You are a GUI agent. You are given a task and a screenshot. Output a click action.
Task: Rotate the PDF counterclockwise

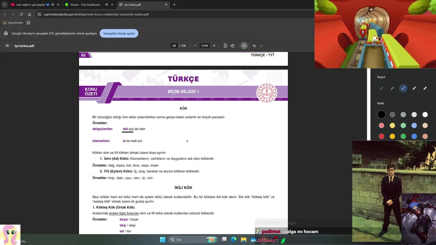point(233,46)
